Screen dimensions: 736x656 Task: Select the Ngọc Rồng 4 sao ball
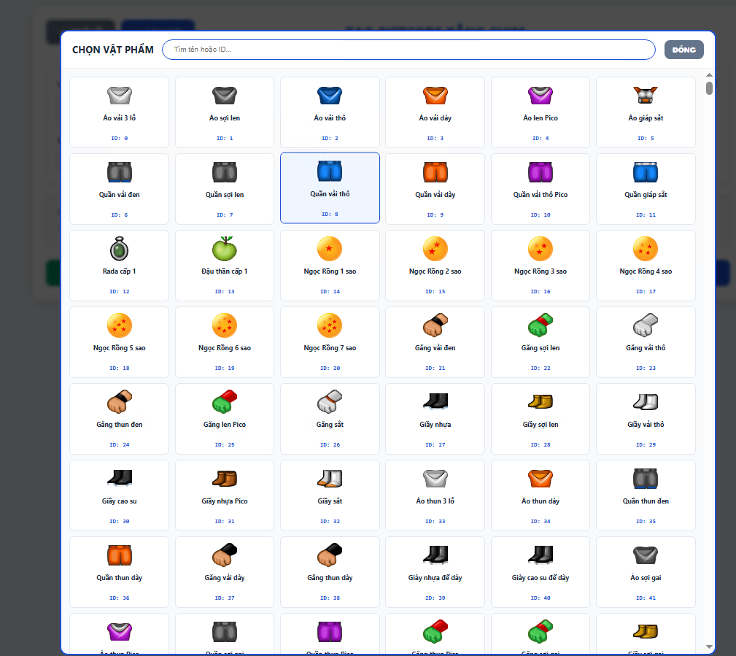coord(646,249)
